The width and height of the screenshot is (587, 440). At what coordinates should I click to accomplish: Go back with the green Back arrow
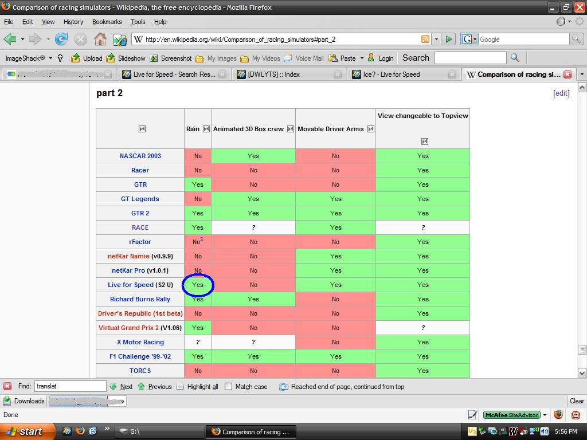tap(10, 39)
